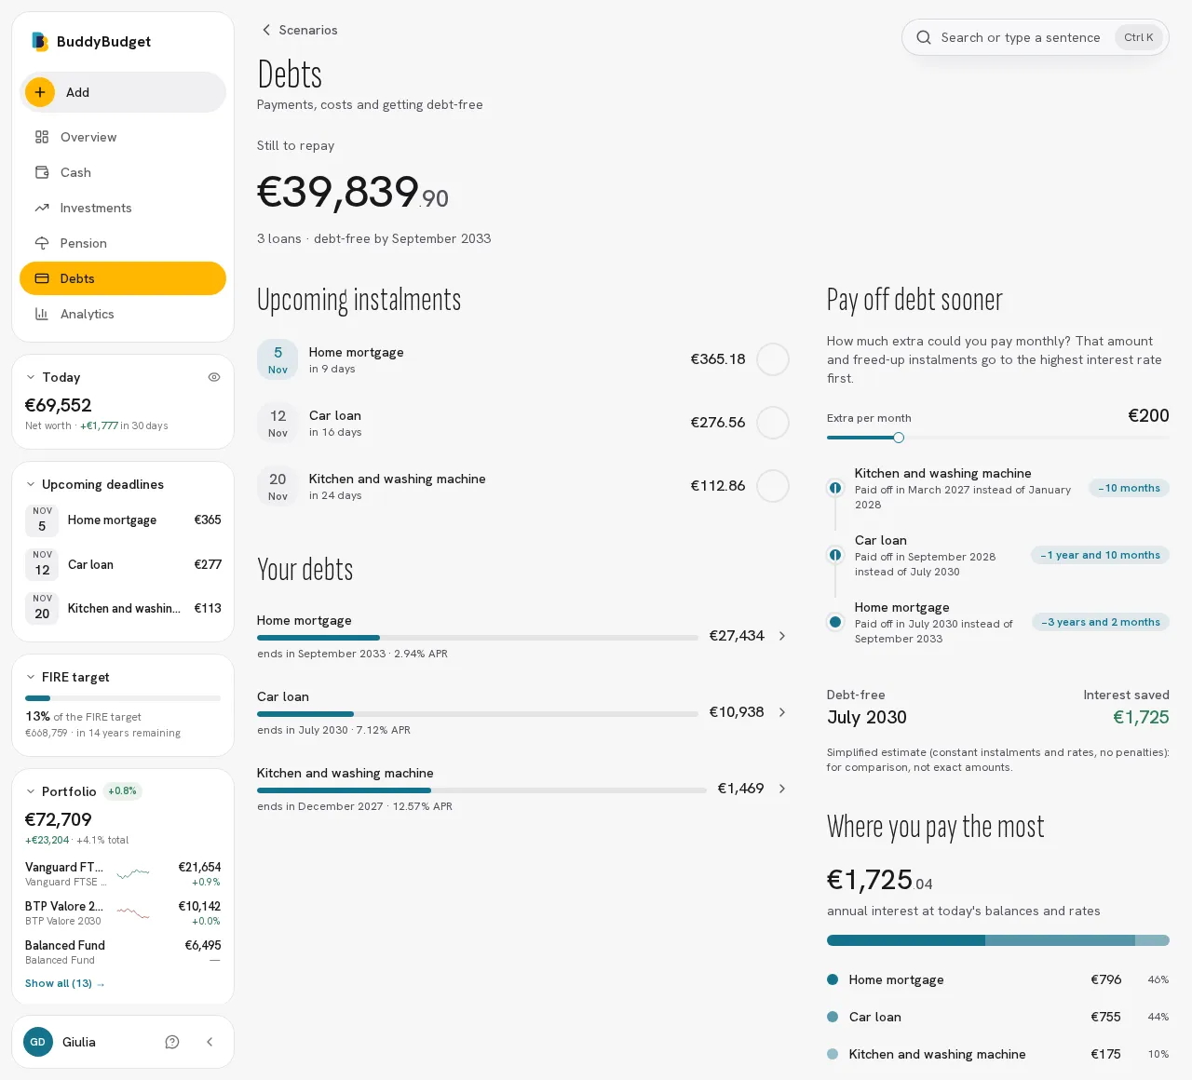This screenshot has height=1080, width=1192.
Task: Click the search magnifier icon
Action: click(x=924, y=37)
